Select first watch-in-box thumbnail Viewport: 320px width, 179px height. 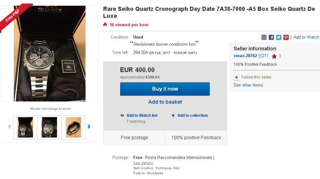coord(25,127)
